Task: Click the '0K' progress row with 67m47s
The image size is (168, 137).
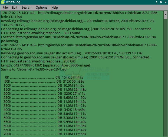Action: pos(44,78)
